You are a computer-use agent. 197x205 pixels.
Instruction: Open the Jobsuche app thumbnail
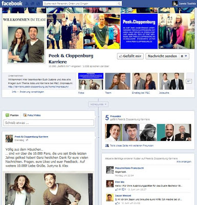click(171, 81)
